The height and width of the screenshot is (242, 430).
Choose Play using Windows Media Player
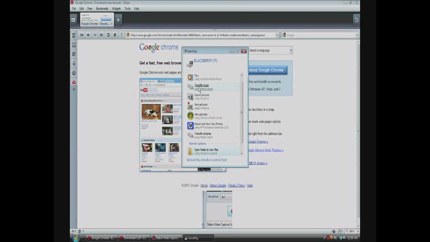(214, 77)
